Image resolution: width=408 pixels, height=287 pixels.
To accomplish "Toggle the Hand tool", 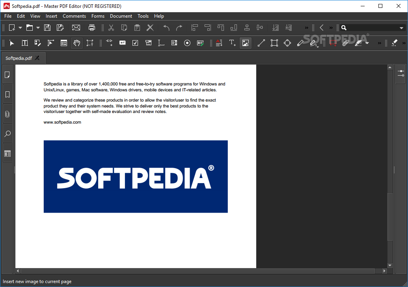I will click(x=77, y=43).
